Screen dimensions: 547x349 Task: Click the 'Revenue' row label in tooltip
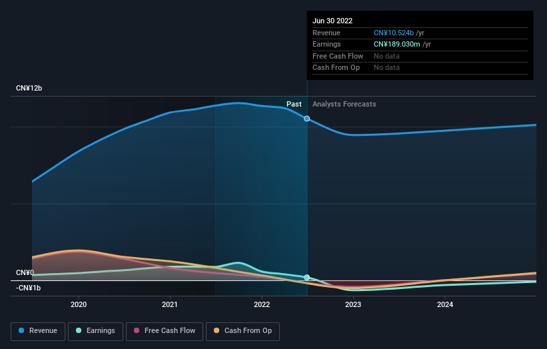pyautogui.click(x=326, y=33)
